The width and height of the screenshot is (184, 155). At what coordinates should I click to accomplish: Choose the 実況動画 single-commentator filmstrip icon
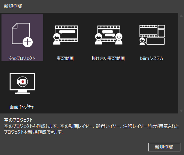(65, 35)
